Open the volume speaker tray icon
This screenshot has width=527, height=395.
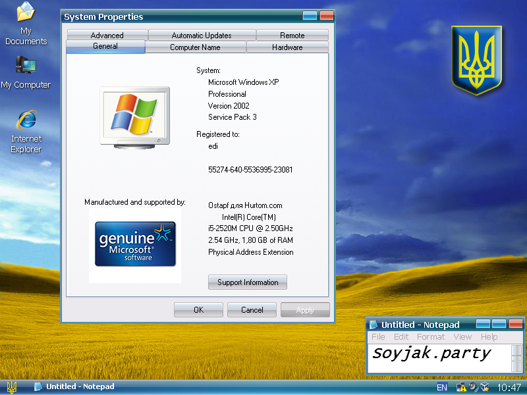473,387
